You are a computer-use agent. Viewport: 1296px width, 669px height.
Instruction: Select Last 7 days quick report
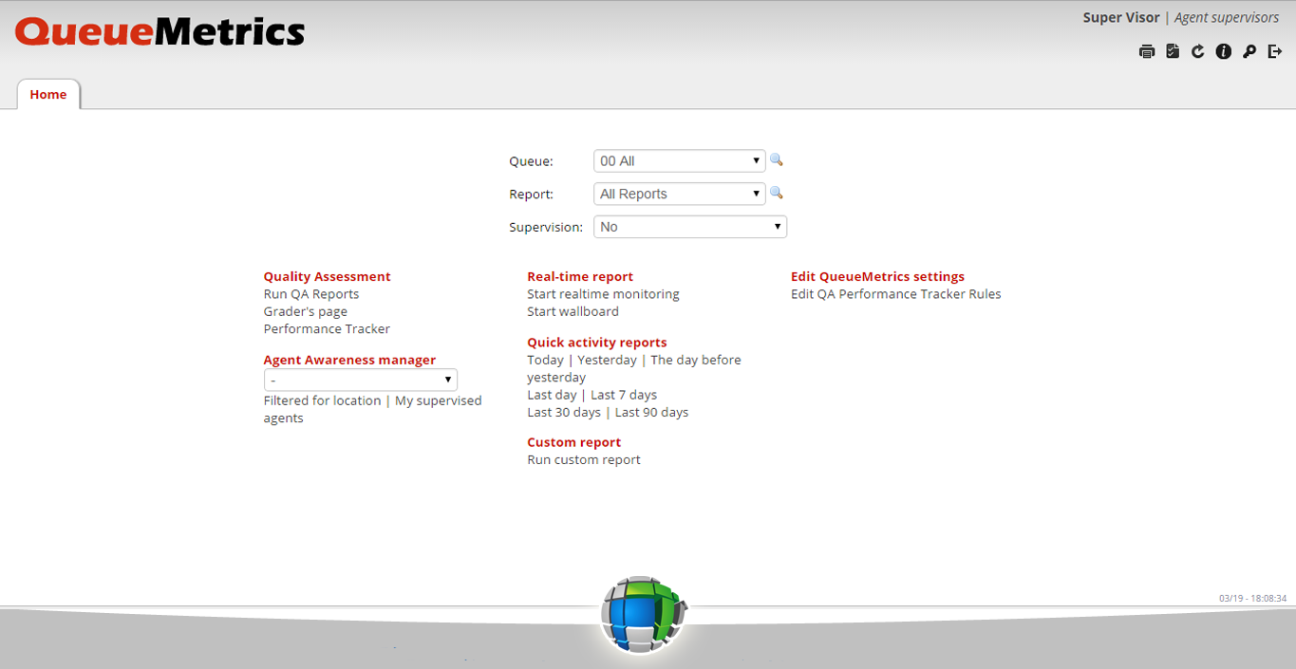coord(624,395)
